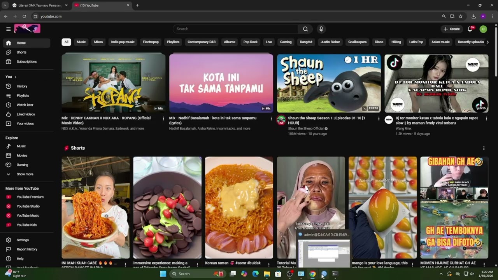Select the Dangdut filter chip
The width and height of the screenshot is (498, 280).
pyautogui.click(x=306, y=42)
